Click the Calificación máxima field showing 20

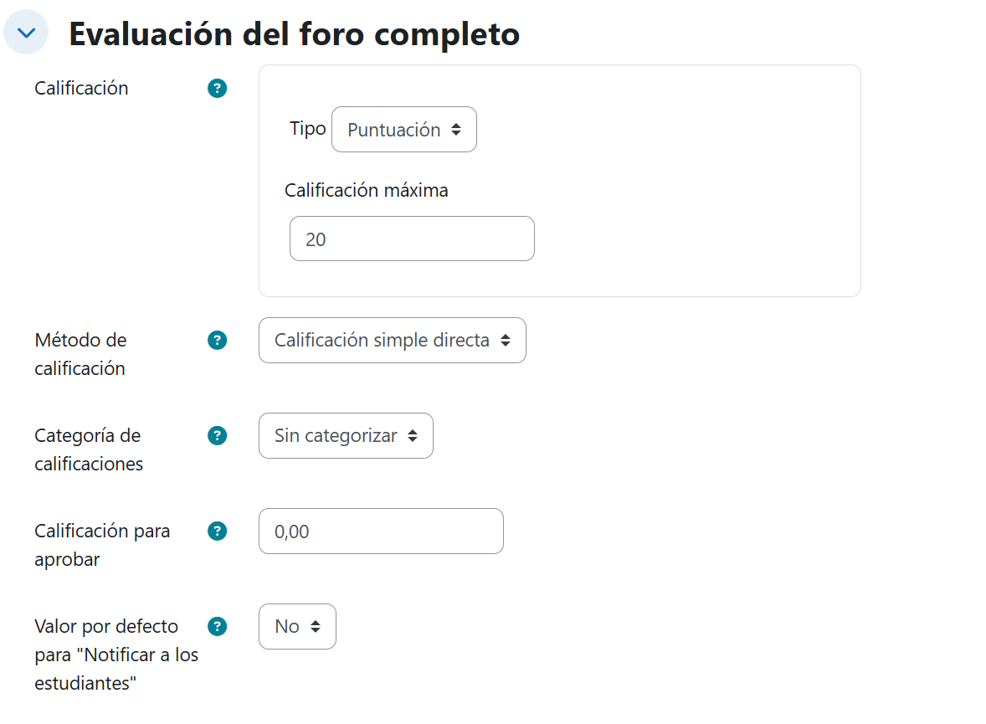click(x=411, y=239)
